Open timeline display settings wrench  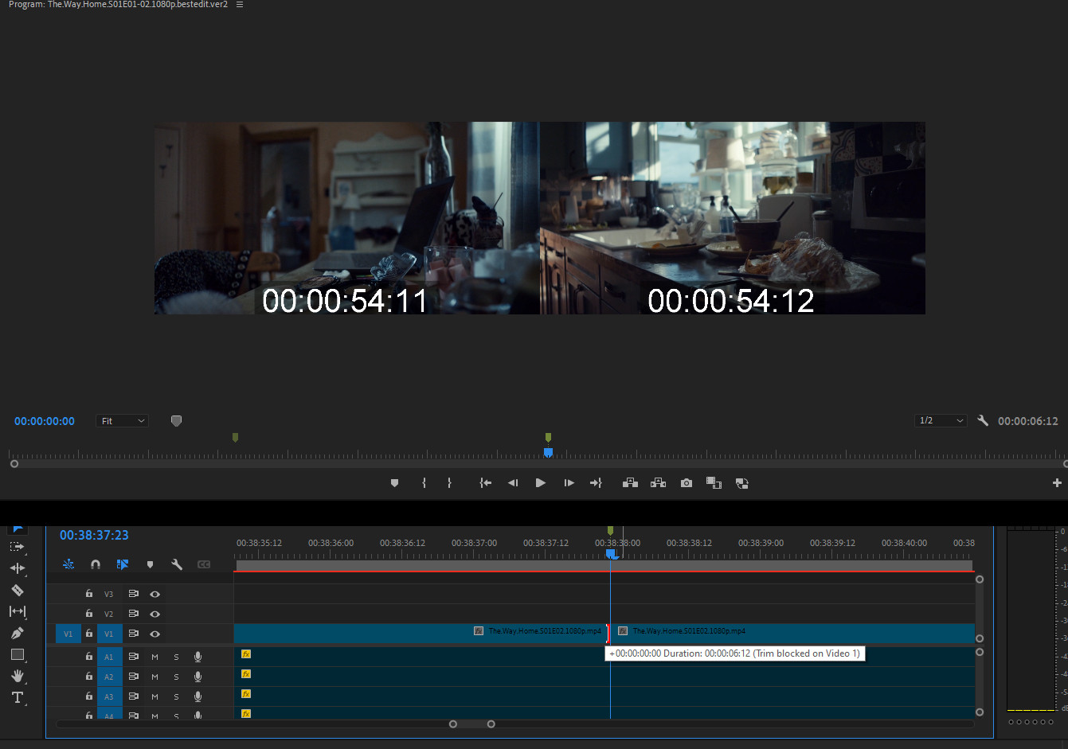click(x=177, y=564)
